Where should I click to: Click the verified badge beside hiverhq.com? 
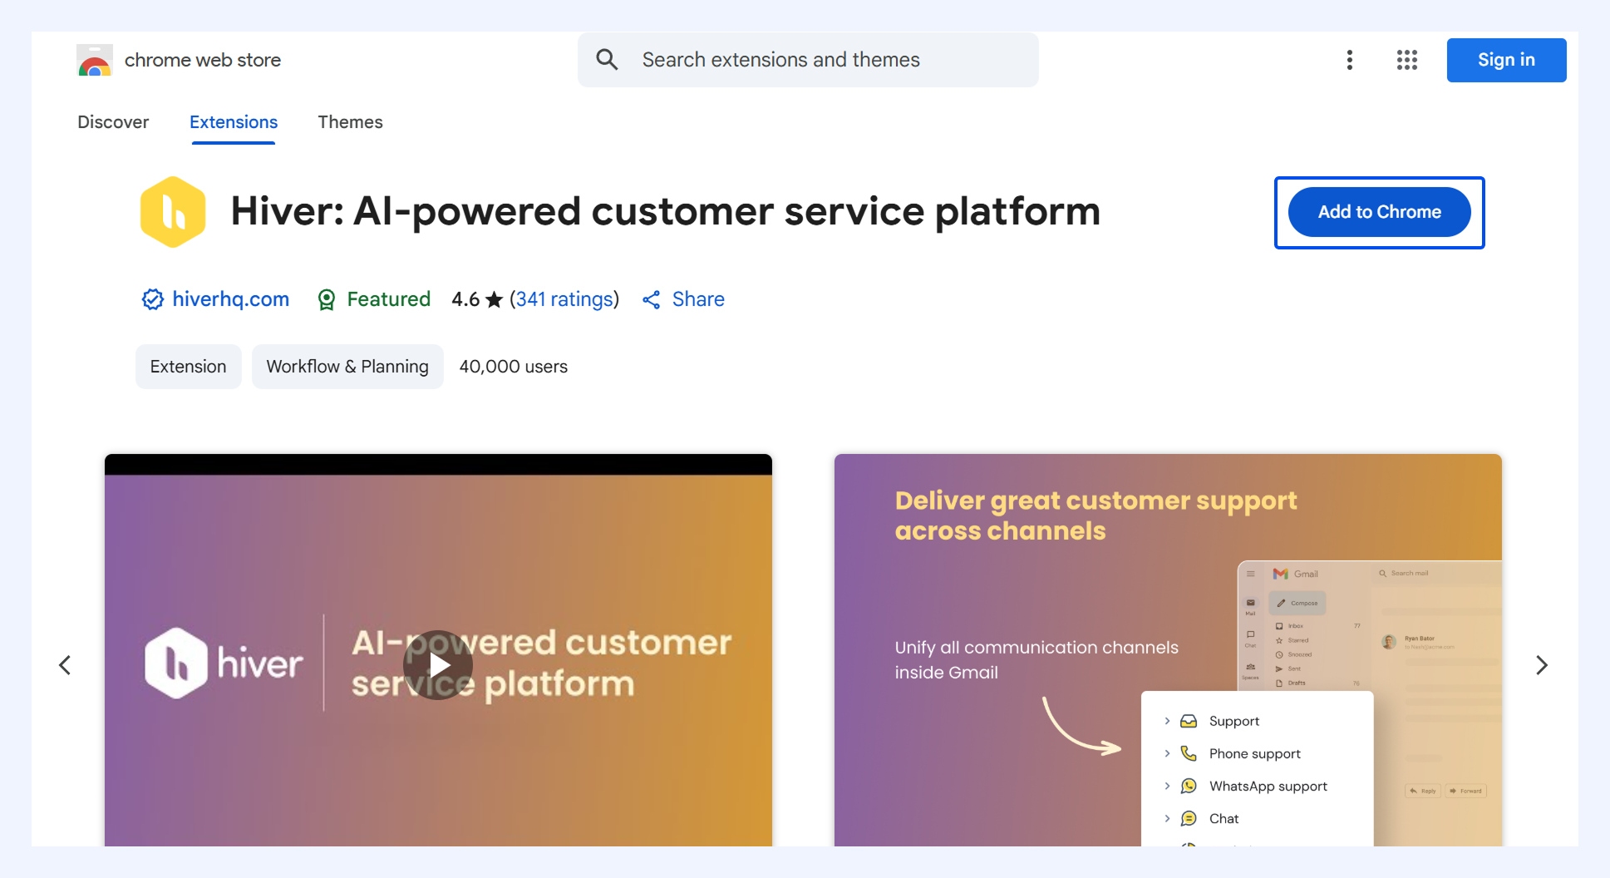(153, 299)
